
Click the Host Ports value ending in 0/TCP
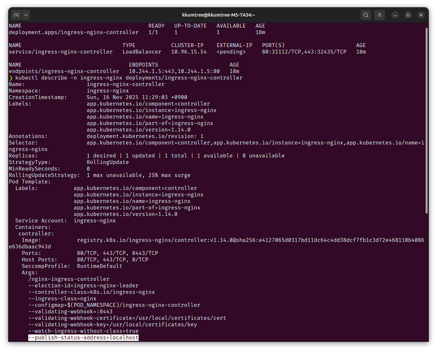pyautogui.click(x=113, y=260)
